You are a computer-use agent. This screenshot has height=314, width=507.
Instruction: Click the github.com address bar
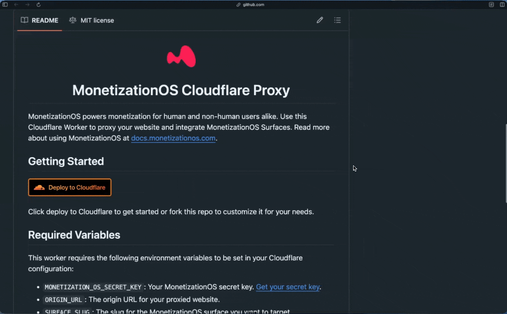[250, 4]
